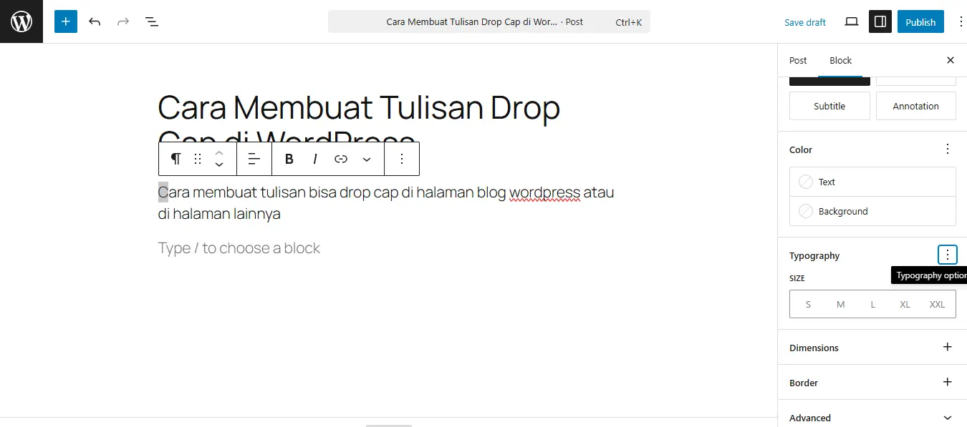Image resolution: width=967 pixels, height=427 pixels.
Task: Redo the last undone change
Action: click(x=123, y=21)
